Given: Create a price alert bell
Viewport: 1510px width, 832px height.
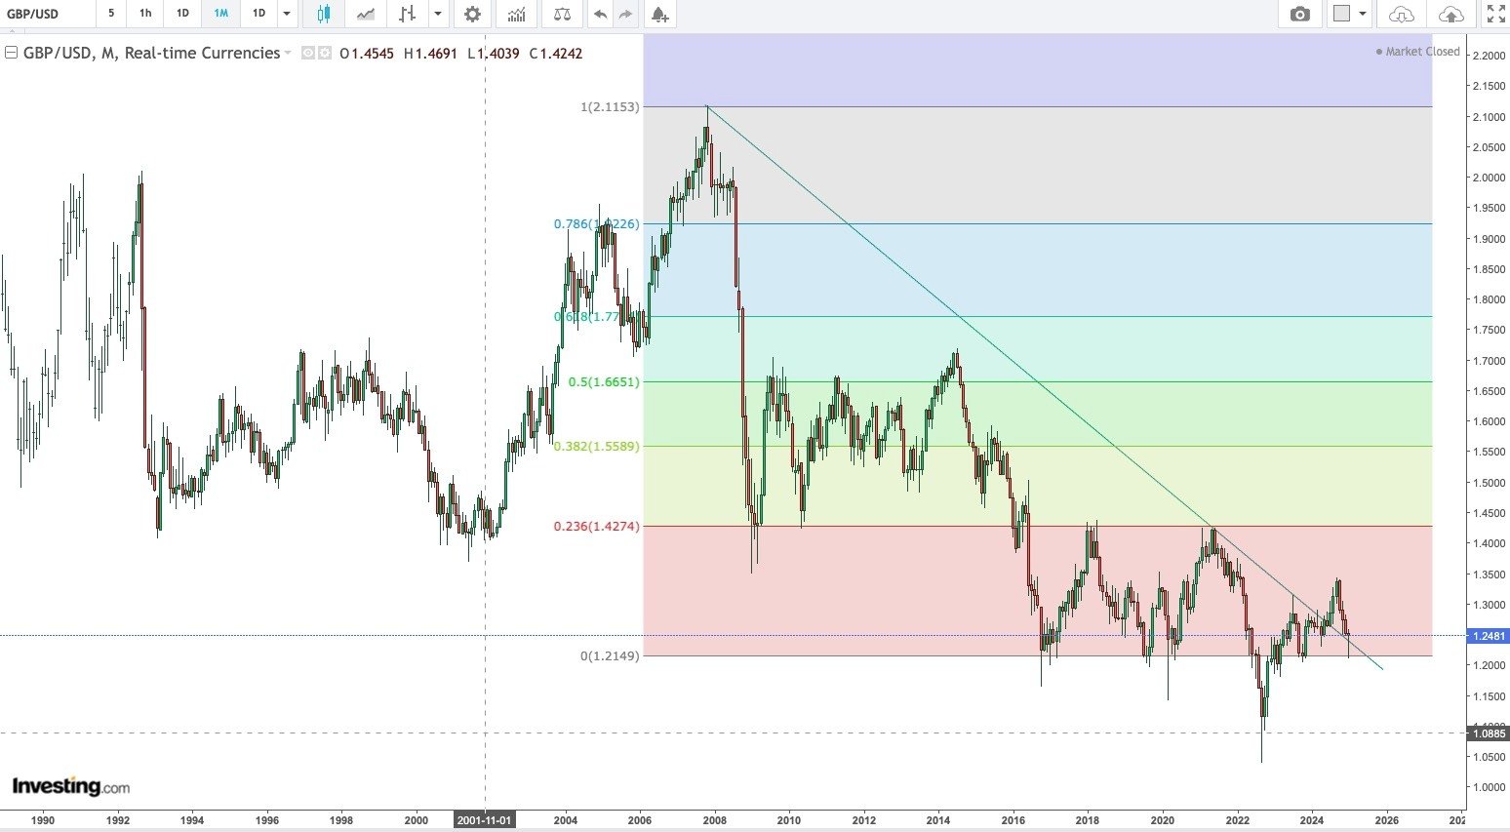Looking at the screenshot, I should 660,14.
